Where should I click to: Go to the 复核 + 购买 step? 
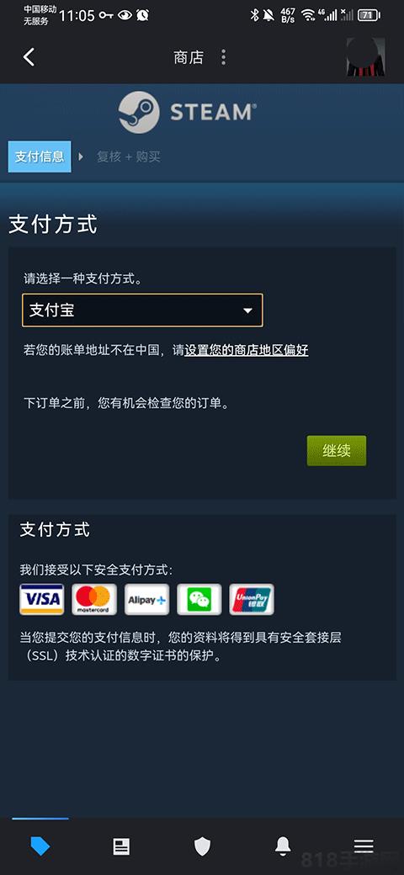pyautogui.click(x=128, y=156)
